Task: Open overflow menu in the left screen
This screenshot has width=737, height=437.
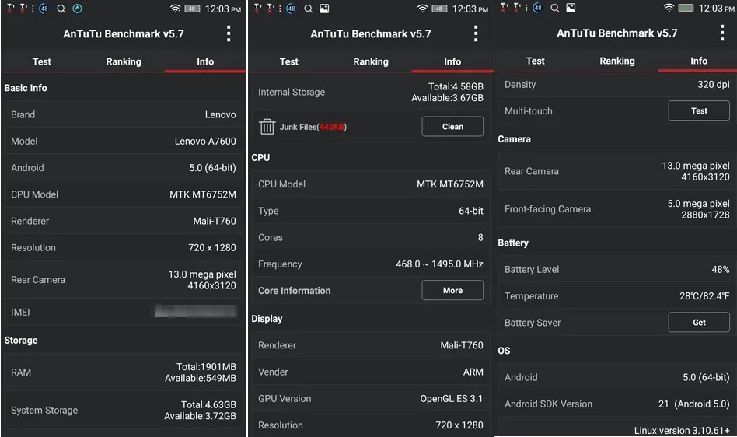Action: (x=229, y=34)
